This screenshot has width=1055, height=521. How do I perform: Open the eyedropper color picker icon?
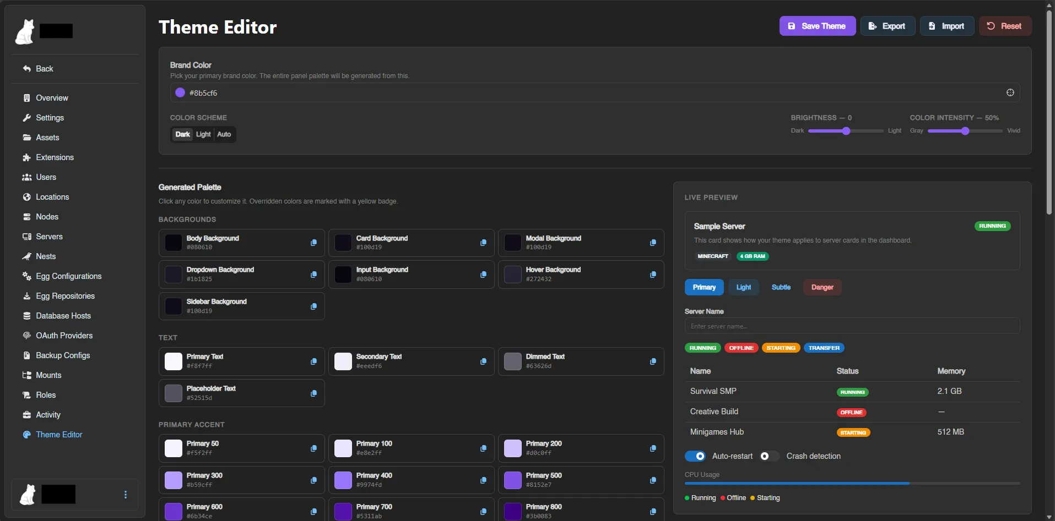(1010, 92)
